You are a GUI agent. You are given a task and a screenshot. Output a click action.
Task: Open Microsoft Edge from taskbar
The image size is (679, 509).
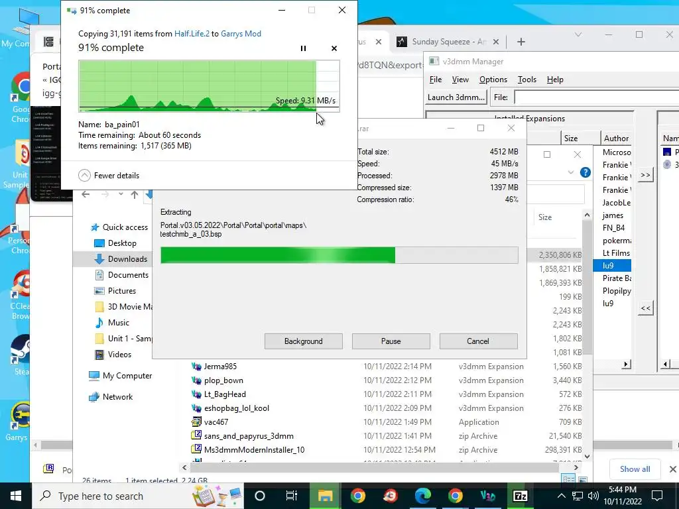(422, 496)
